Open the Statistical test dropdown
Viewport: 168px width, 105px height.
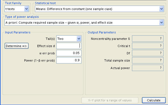pyautogui.click(x=100, y=9)
